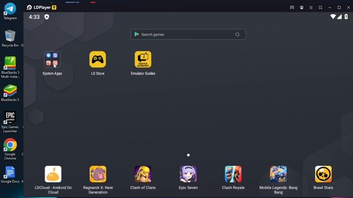Launch Clash Royale
Viewport: 353px width, 198px height.
(233, 174)
